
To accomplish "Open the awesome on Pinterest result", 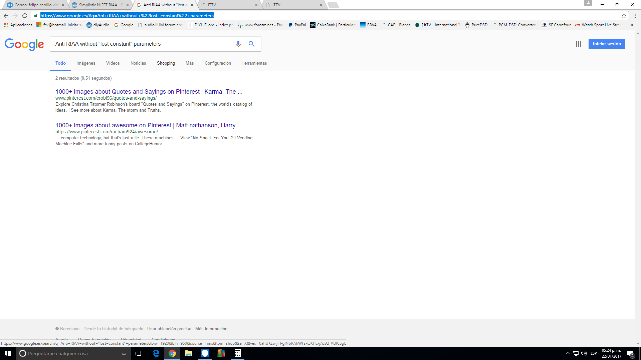I will point(149,125).
